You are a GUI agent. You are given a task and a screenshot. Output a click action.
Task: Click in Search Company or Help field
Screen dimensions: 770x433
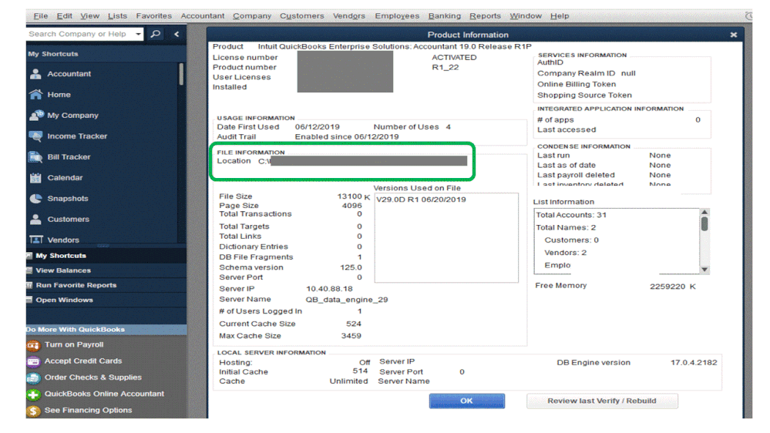tap(80, 34)
